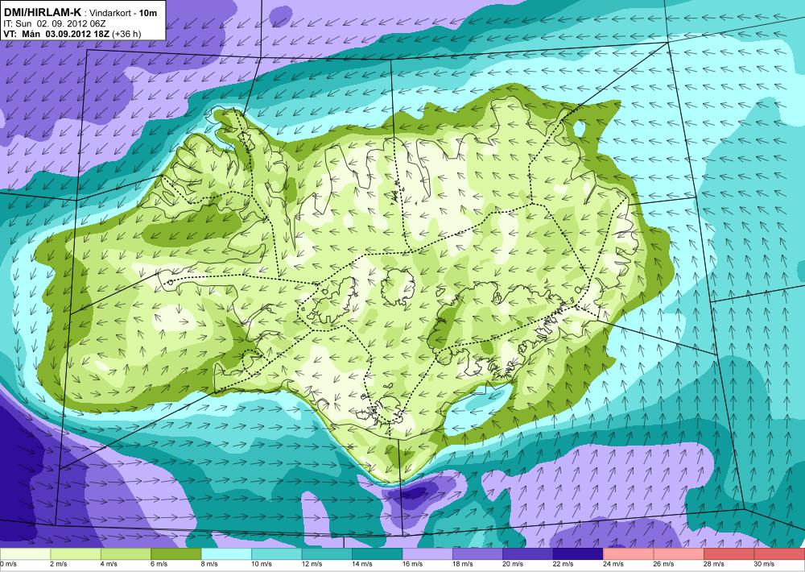The width and height of the screenshot is (805, 572).
Task: Pick the legend swatch between 12 and 14 m/s
Action: [327, 554]
